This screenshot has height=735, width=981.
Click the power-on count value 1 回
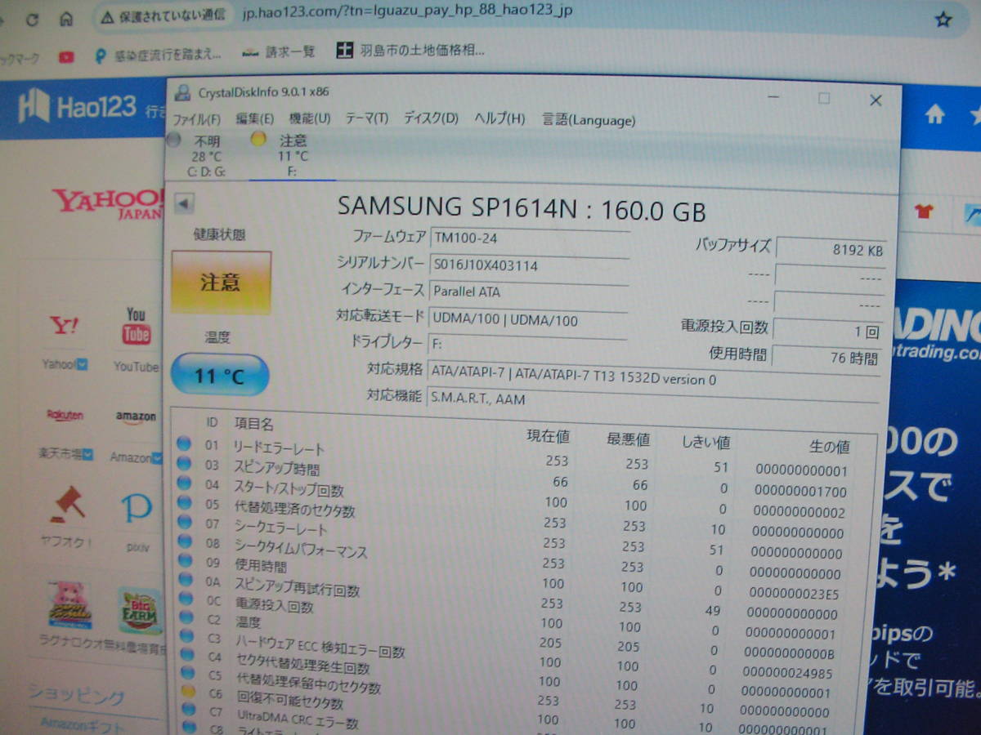[829, 332]
